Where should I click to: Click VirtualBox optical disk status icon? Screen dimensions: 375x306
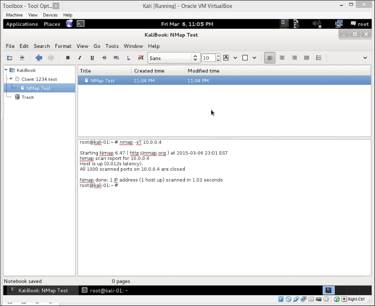tap(288, 299)
